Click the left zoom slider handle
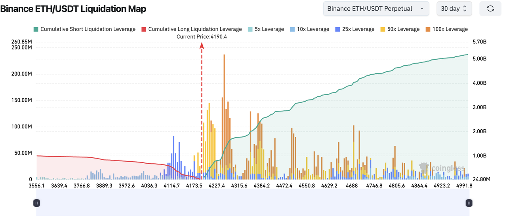507x221 pixels. [36, 203]
